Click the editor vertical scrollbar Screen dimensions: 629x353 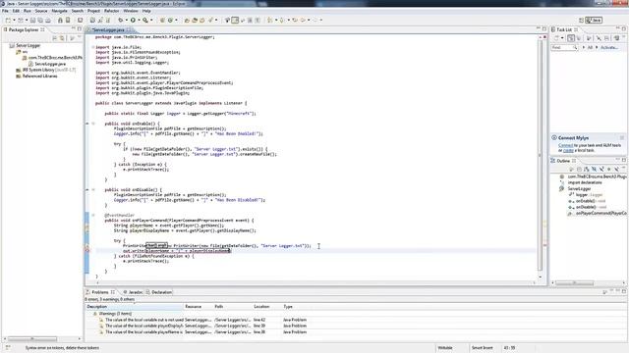click(x=540, y=156)
